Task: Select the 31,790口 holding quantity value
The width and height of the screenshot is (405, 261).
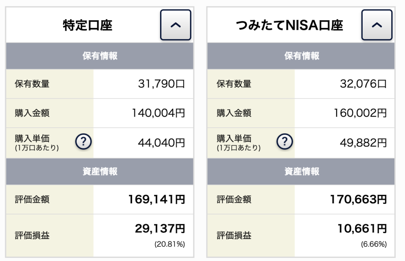Action: pyautogui.click(x=161, y=84)
